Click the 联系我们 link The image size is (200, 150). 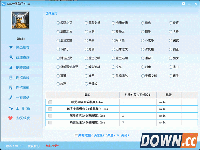(x=34, y=146)
